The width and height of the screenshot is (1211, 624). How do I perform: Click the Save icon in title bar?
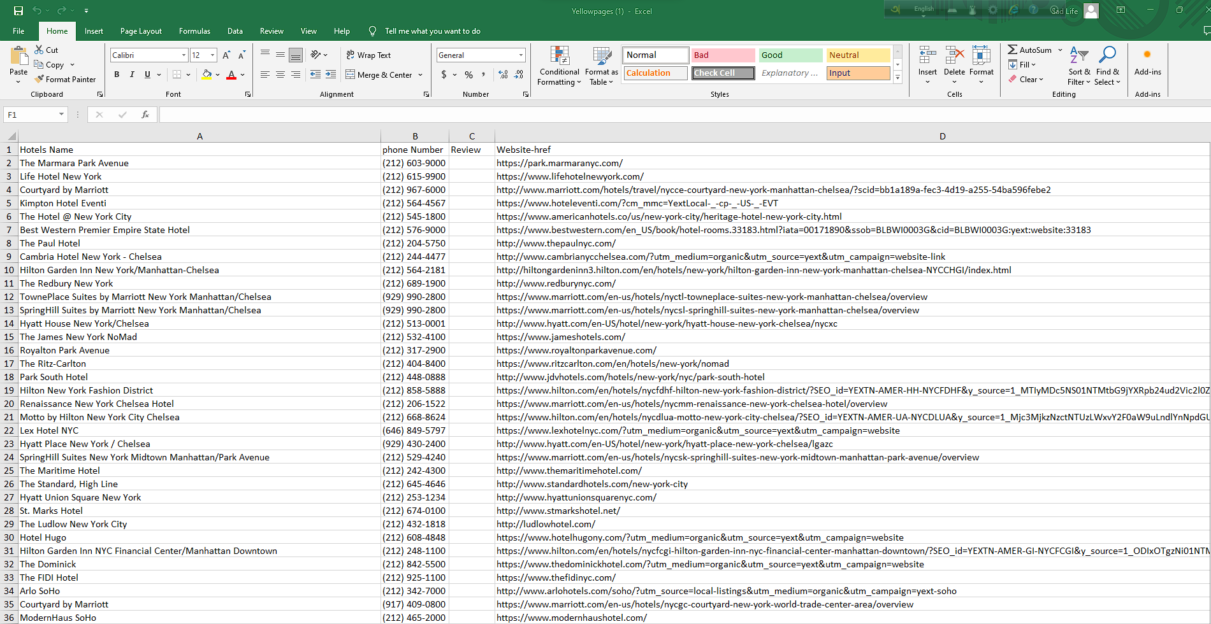18,11
